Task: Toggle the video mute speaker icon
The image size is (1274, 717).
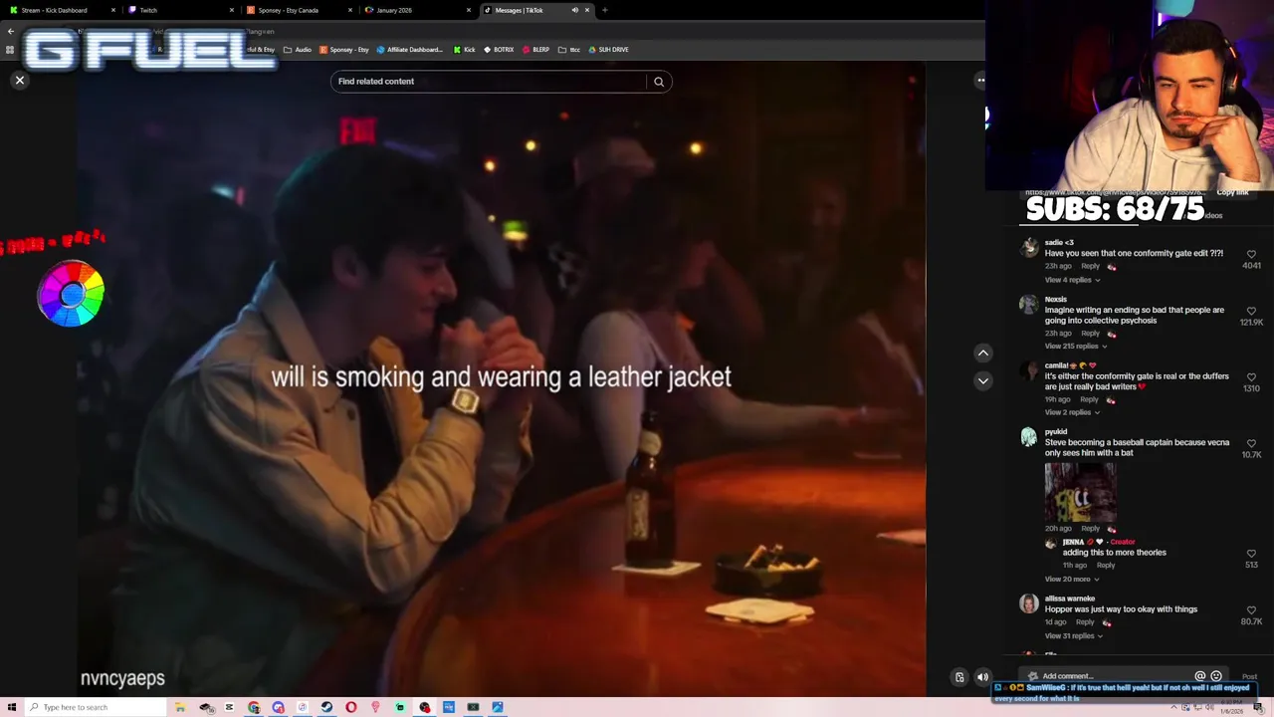Action: point(982,677)
